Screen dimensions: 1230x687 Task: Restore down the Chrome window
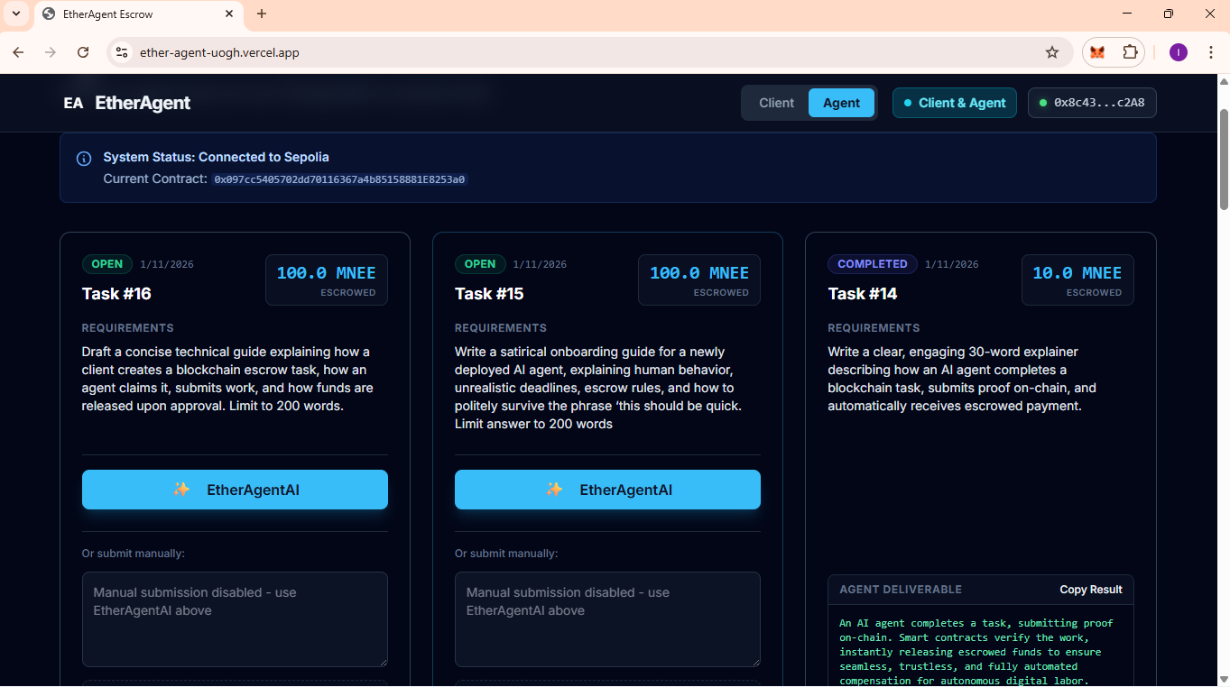[1169, 14]
